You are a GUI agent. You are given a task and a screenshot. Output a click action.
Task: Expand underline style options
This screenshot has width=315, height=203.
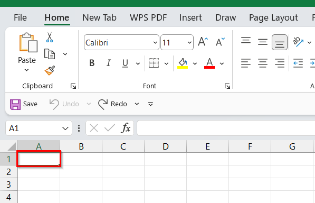[x=138, y=64]
